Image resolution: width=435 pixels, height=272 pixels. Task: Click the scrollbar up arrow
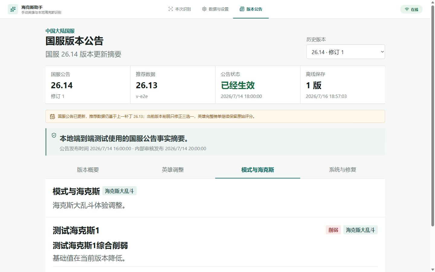[433, 2]
